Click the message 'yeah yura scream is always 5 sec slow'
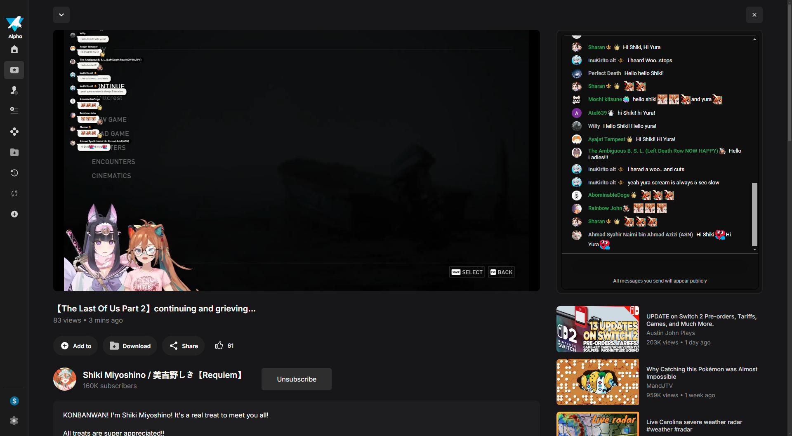This screenshot has width=792, height=436. (x=673, y=183)
